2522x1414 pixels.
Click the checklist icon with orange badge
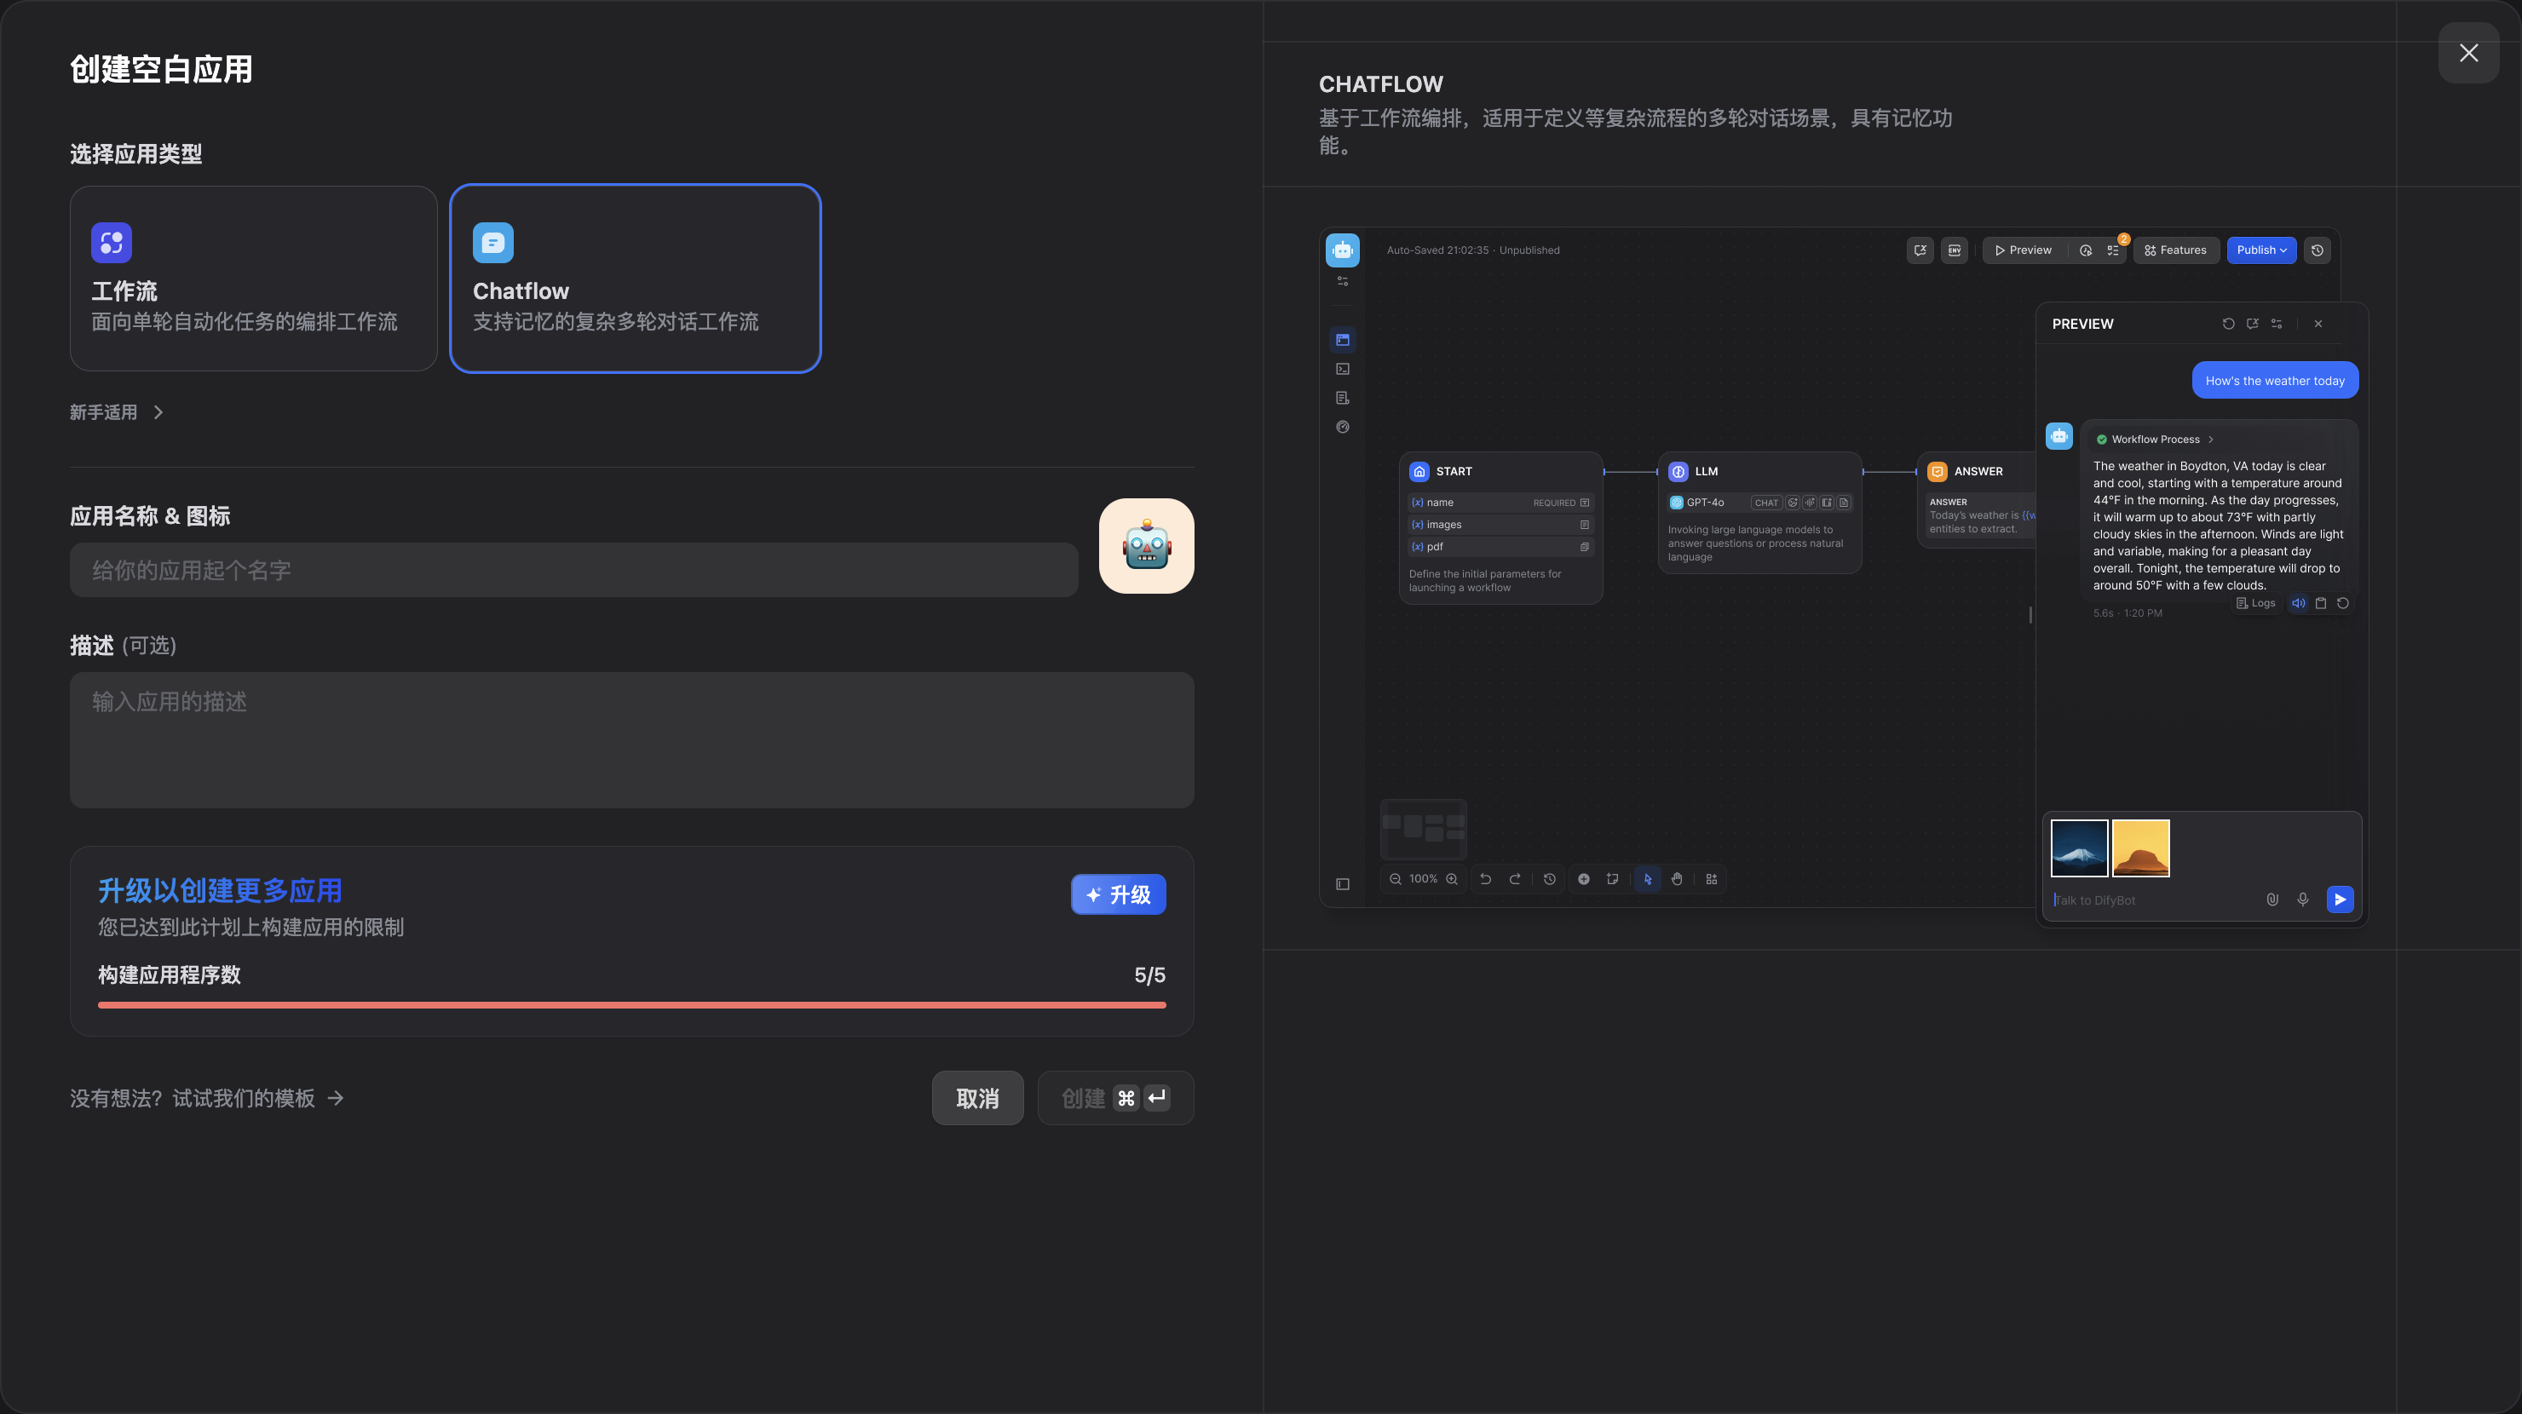2113,250
